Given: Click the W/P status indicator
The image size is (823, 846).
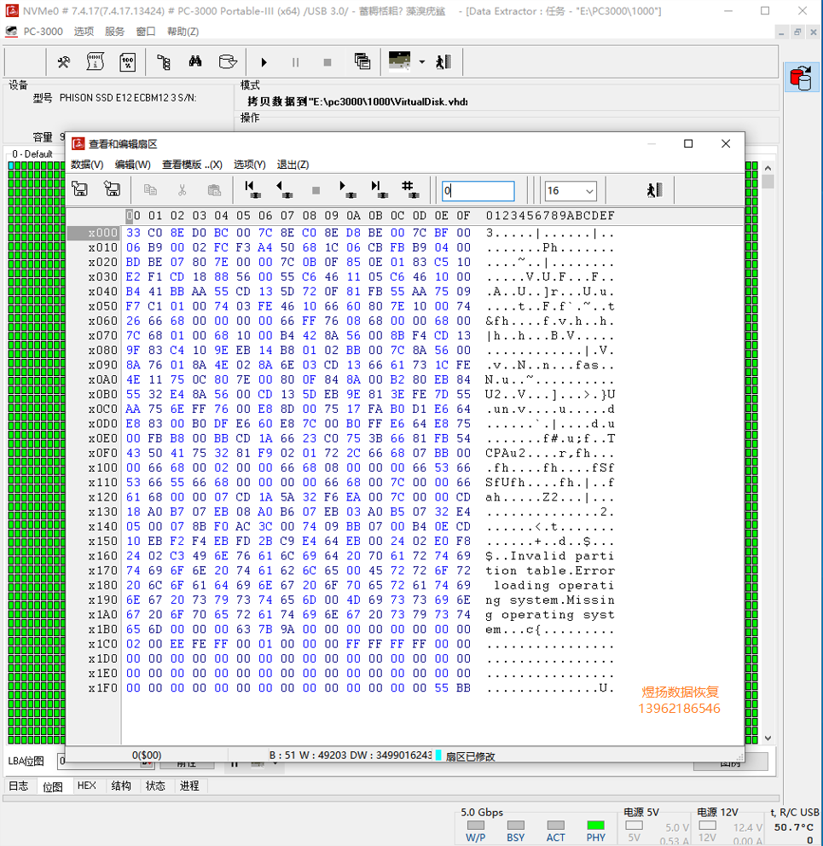Looking at the screenshot, I should pos(475,825).
